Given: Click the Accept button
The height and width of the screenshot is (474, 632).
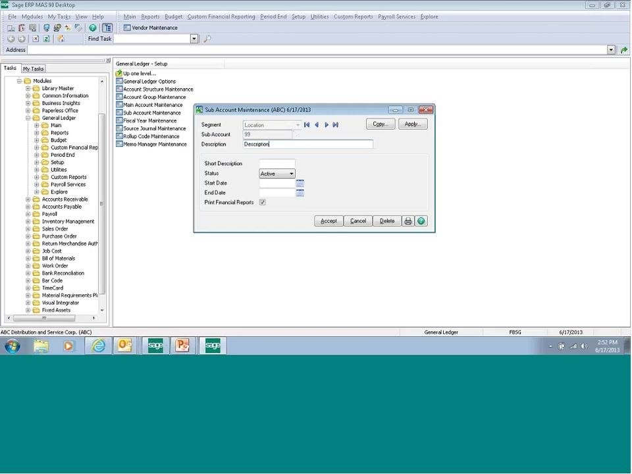Looking at the screenshot, I should click(329, 221).
